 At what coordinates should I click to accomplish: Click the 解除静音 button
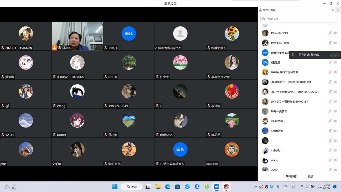tap(291, 176)
